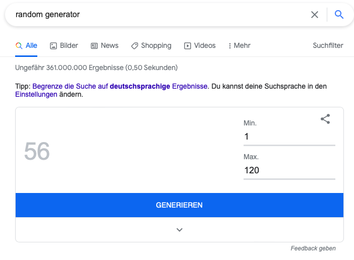
Task: Switch to the Videos tab
Action: tap(200, 45)
